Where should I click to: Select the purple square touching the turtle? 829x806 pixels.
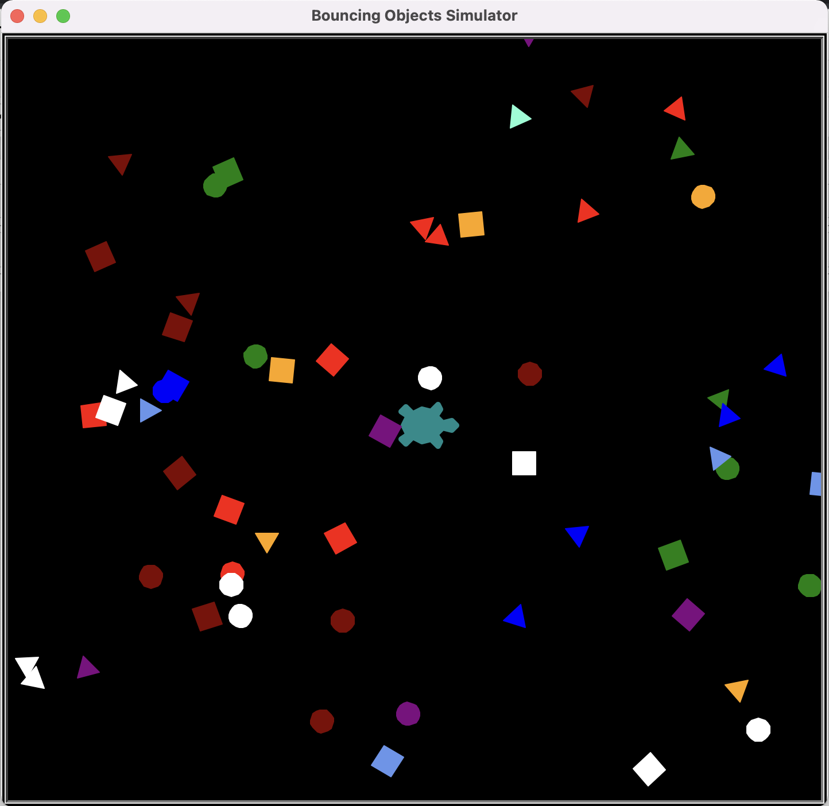385,431
